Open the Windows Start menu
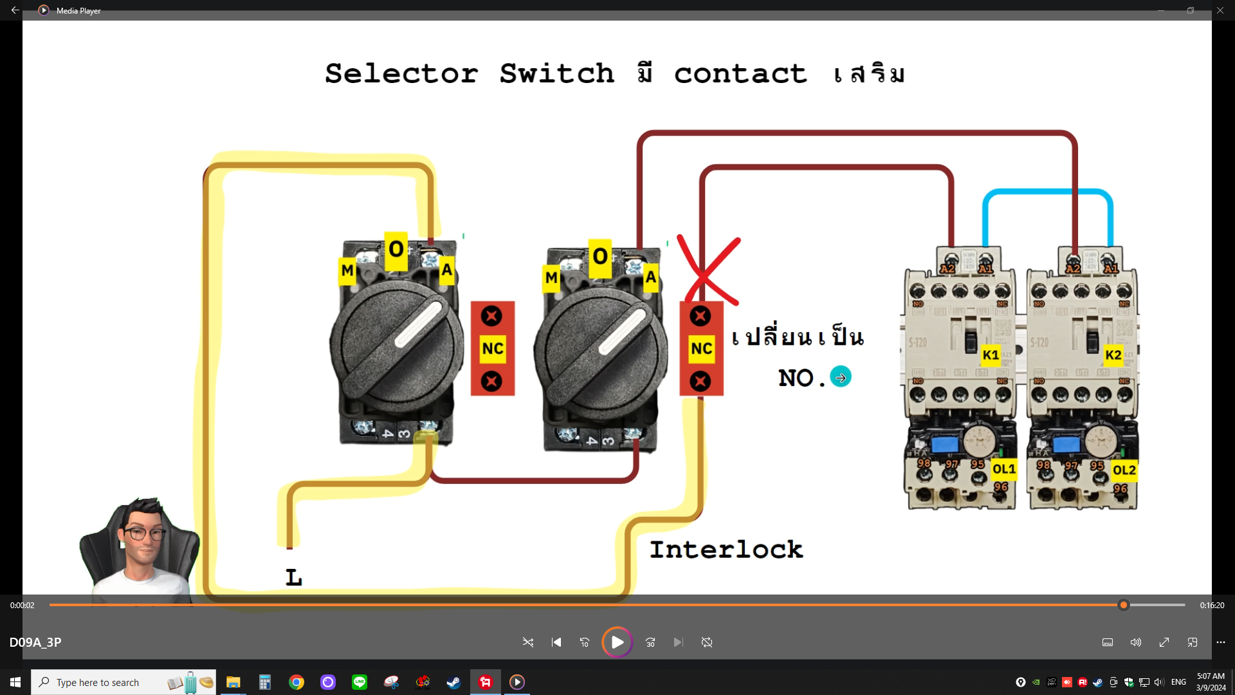This screenshot has width=1235, height=695. tap(15, 682)
